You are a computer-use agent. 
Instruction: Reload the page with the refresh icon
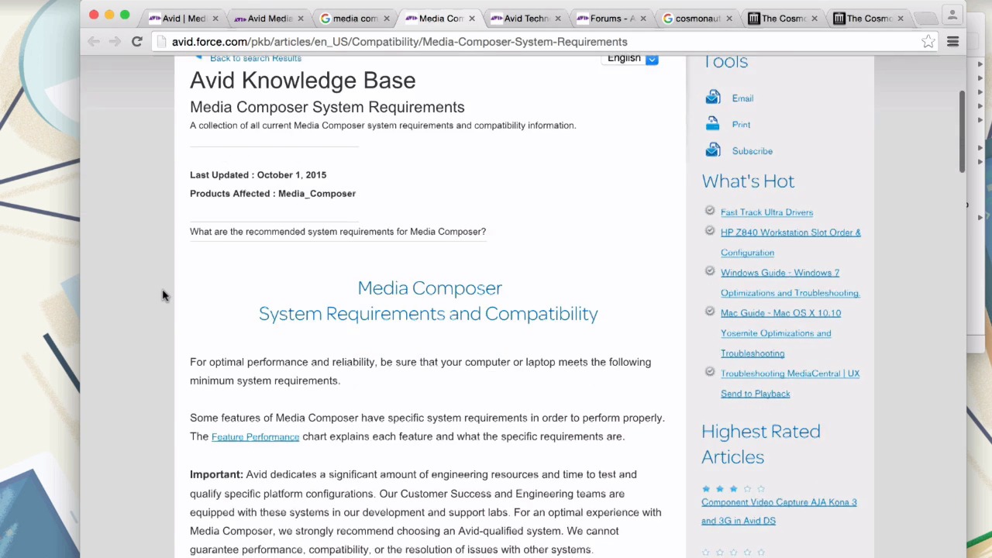coord(136,42)
